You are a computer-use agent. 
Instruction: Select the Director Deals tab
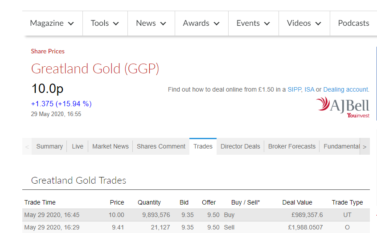(240, 146)
